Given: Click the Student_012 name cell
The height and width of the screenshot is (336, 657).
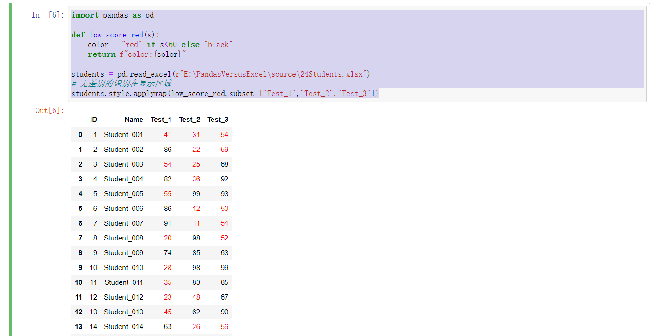Looking at the screenshot, I should pyautogui.click(x=123, y=297).
